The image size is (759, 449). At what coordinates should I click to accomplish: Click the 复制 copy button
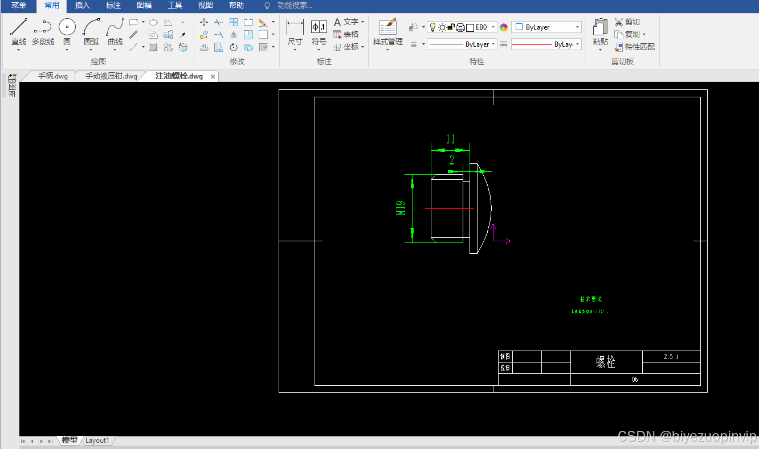627,35
